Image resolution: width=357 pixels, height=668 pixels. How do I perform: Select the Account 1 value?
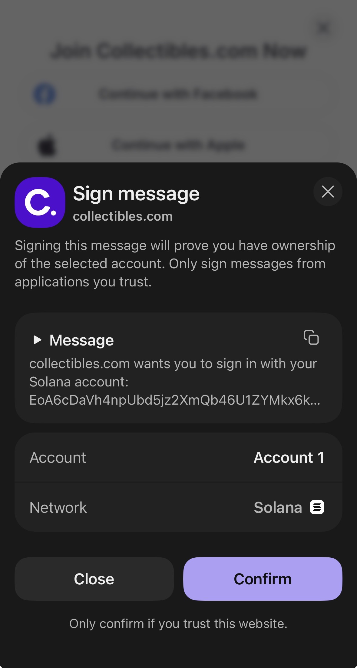[289, 457]
